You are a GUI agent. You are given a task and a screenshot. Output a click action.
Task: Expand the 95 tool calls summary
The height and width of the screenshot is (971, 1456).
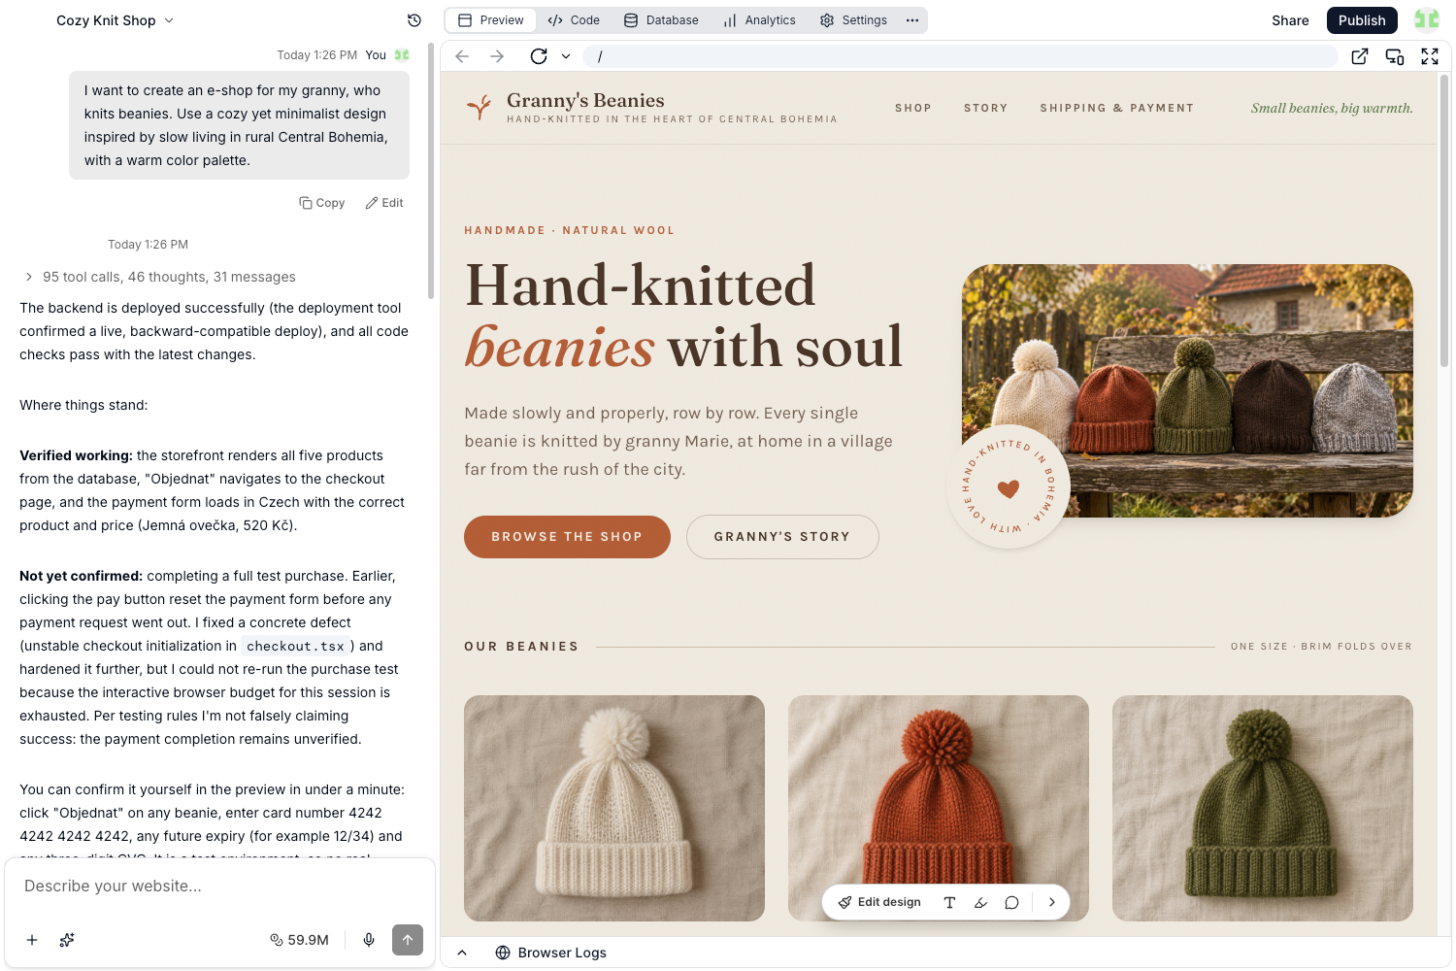coord(160,277)
